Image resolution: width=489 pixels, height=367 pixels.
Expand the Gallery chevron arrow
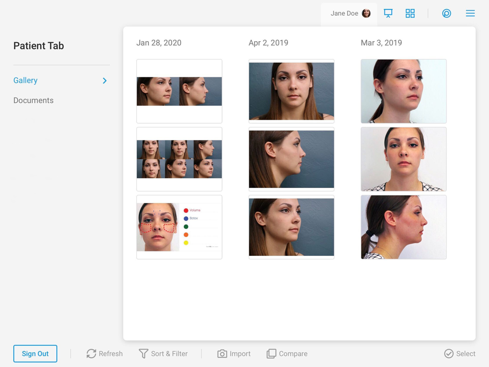[x=105, y=81]
